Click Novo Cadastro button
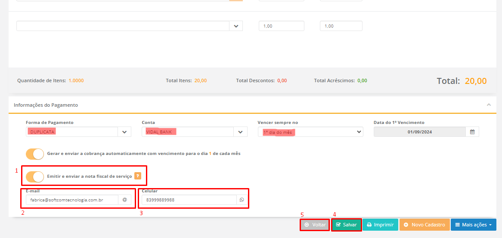The width and height of the screenshot is (502, 238). [425, 225]
